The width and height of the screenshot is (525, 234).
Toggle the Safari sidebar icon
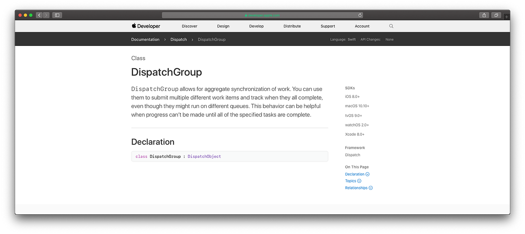click(x=57, y=15)
